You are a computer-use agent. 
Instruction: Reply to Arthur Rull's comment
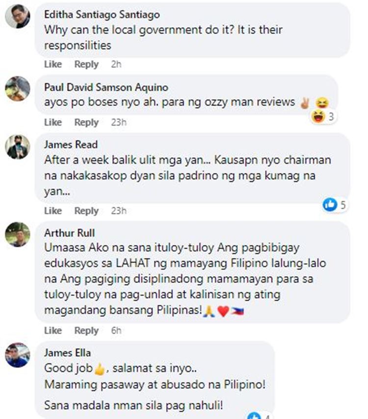86,331
